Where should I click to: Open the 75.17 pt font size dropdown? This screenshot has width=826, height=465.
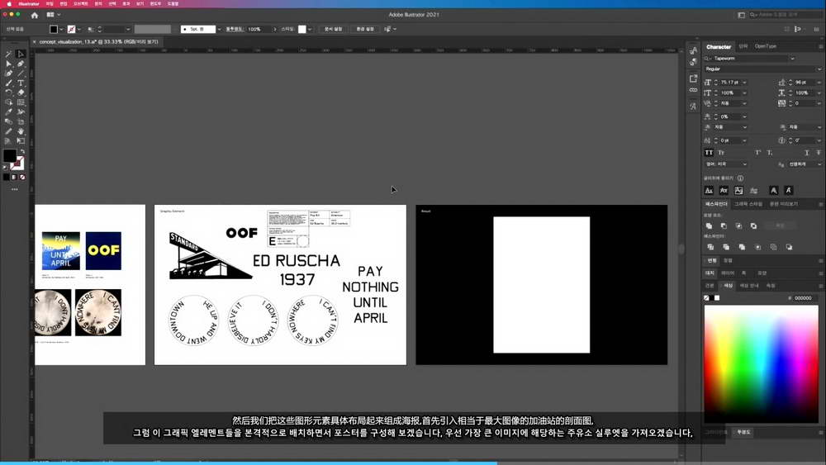[744, 83]
